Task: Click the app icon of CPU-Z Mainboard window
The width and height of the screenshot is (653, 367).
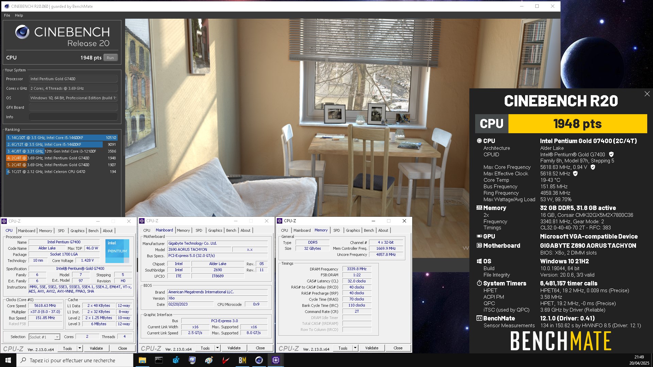Action: (142, 221)
